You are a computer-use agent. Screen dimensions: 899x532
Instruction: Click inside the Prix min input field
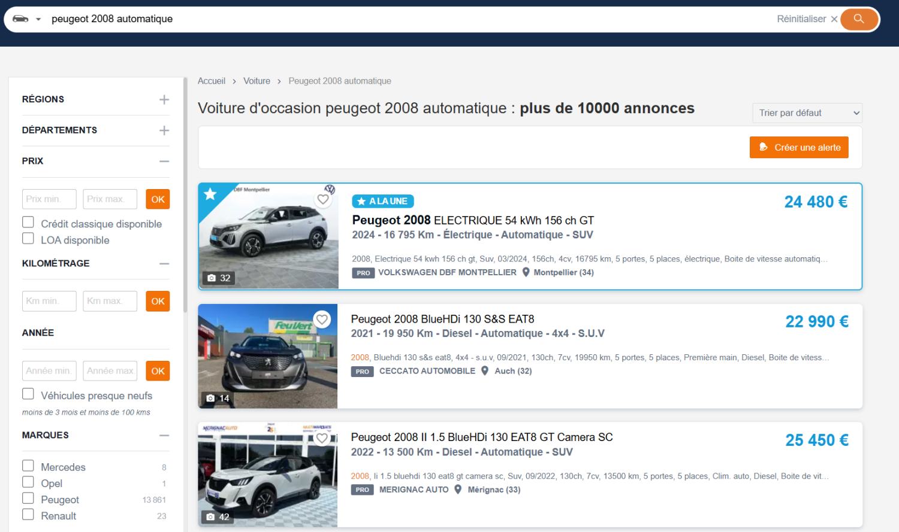point(49,199)
